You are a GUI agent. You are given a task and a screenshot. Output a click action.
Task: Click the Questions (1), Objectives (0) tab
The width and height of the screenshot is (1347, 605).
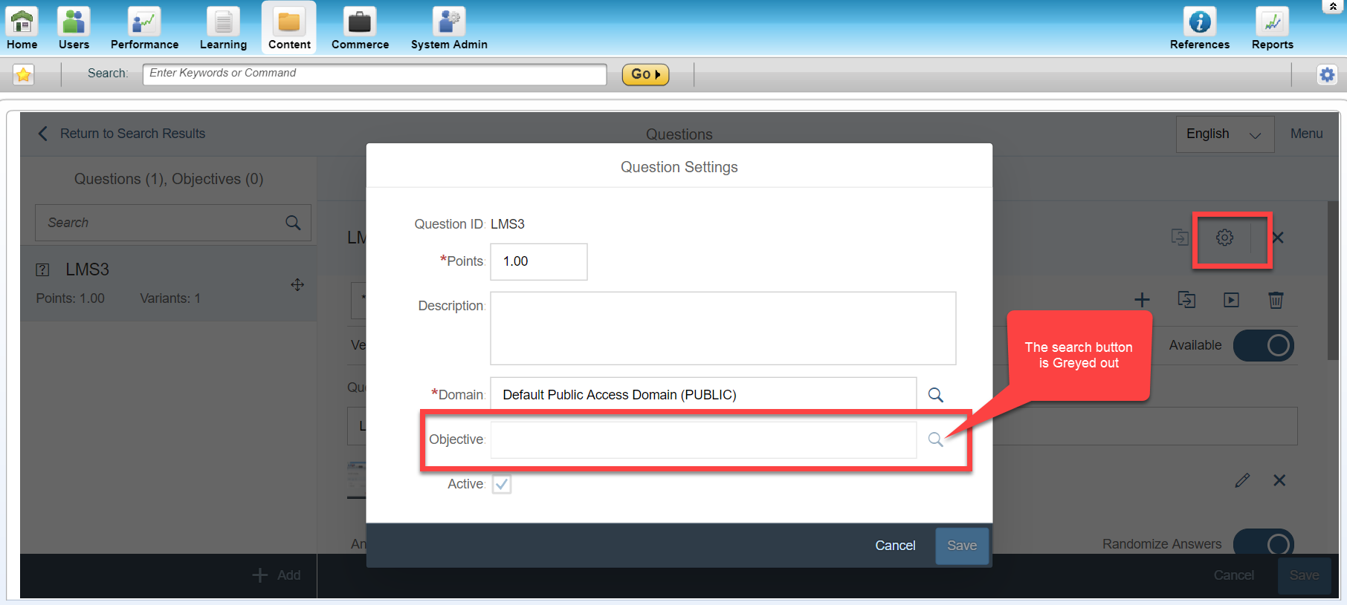click(169, 179)
